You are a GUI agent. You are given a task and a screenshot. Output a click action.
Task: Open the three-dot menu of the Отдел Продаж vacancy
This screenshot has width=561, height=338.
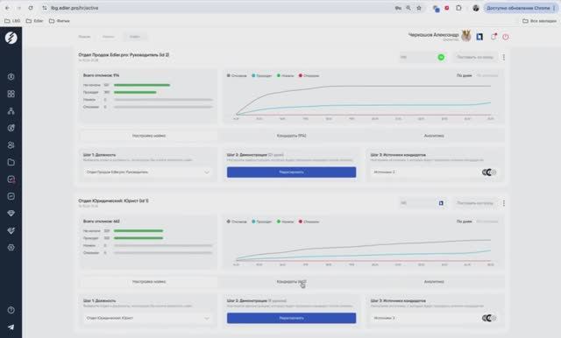[504, 57]
